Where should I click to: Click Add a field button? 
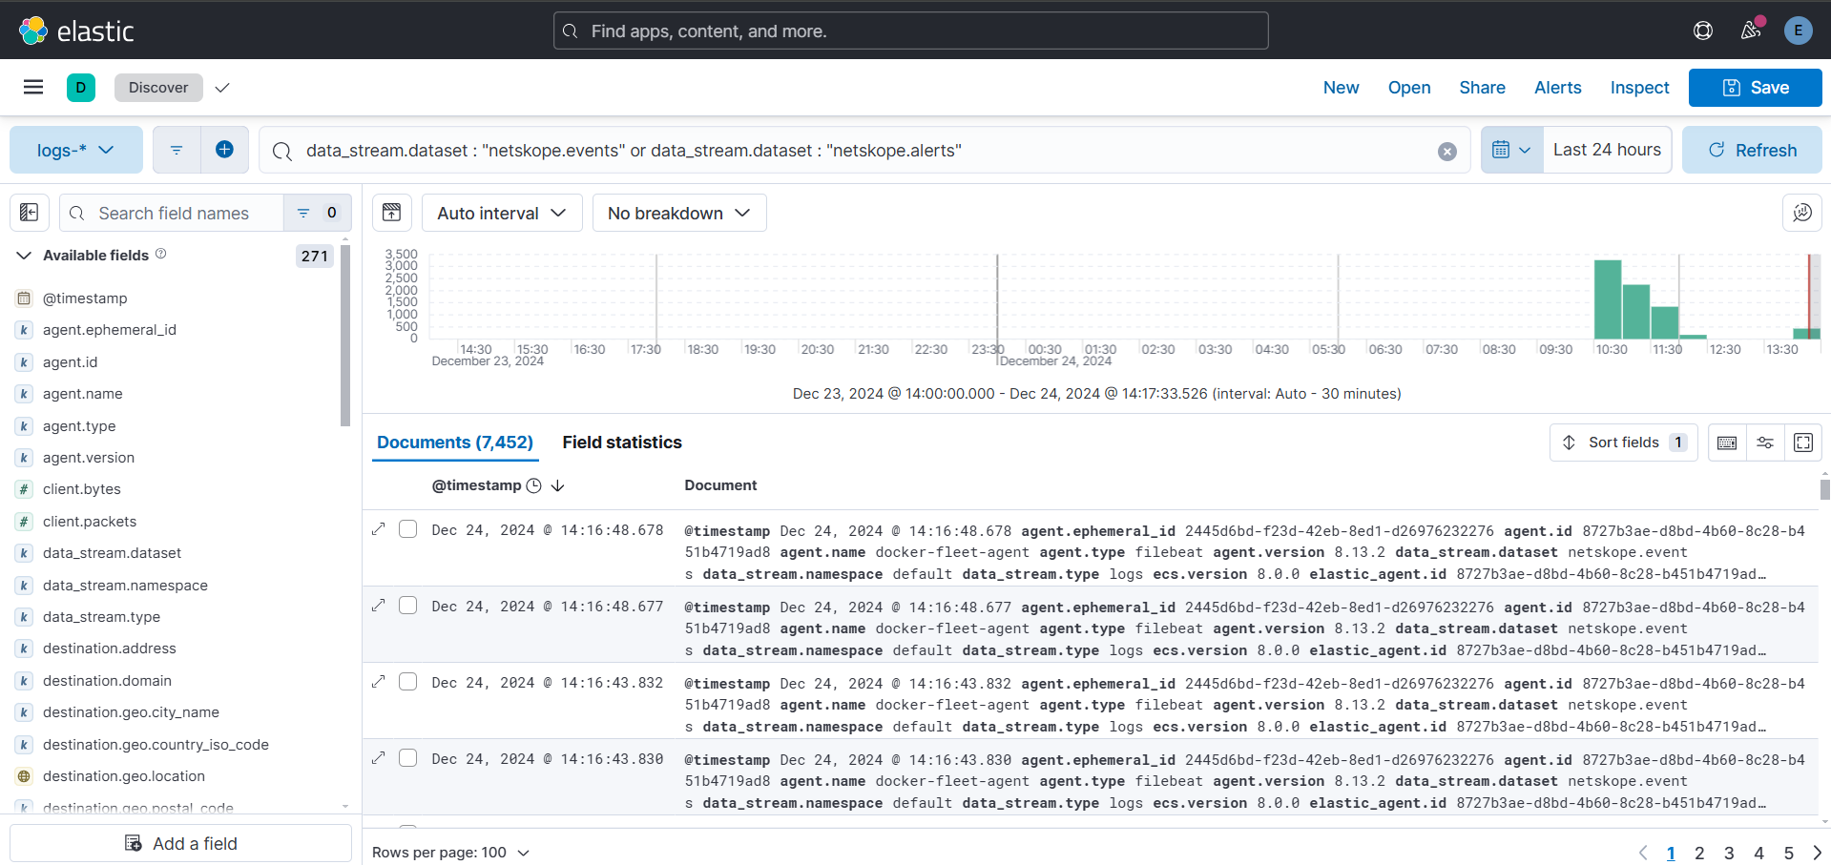[180, 843]
